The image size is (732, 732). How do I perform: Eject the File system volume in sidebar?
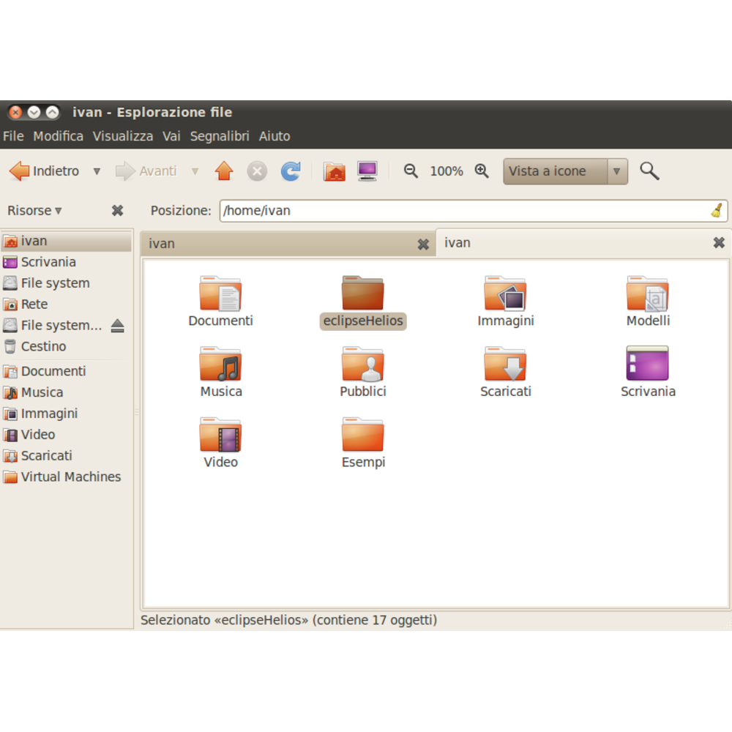tap(117, 326)
